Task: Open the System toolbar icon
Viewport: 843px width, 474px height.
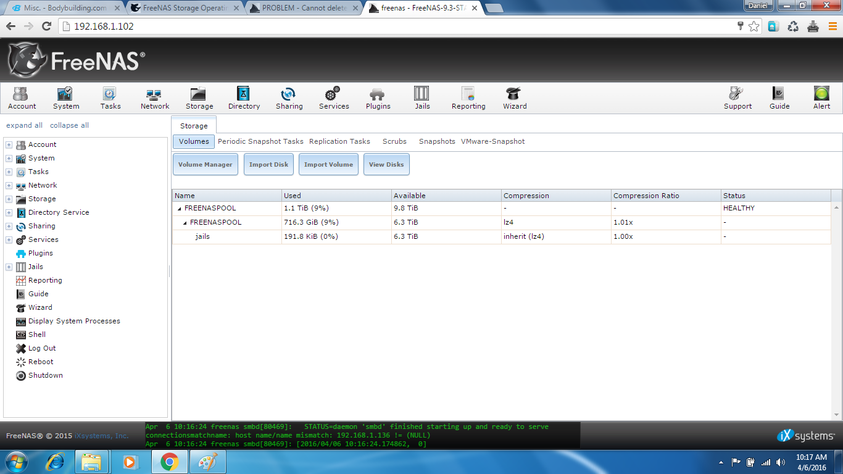Action: pos(65,98)
